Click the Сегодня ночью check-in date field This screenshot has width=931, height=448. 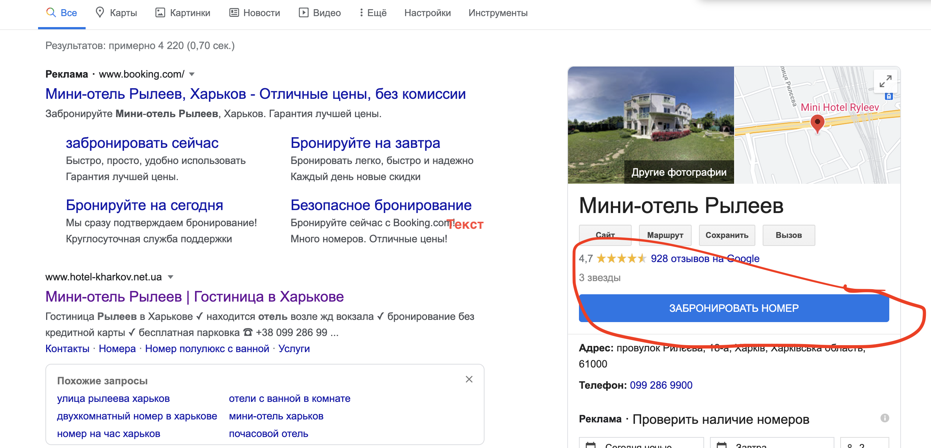pos(641,443)
